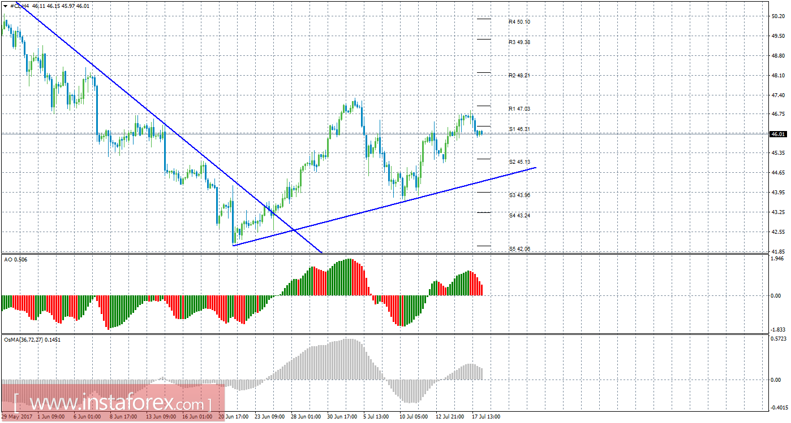Click the S5 42.06 pivot label
Viewport: 791px width, 423px height.
point(519,249)
